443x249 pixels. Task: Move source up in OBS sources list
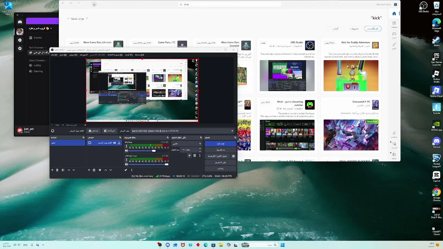[x=106, y=170]
